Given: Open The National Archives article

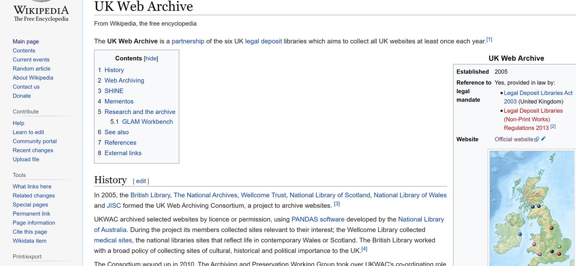Looking at the screenshot, I should tap(205, 195).
